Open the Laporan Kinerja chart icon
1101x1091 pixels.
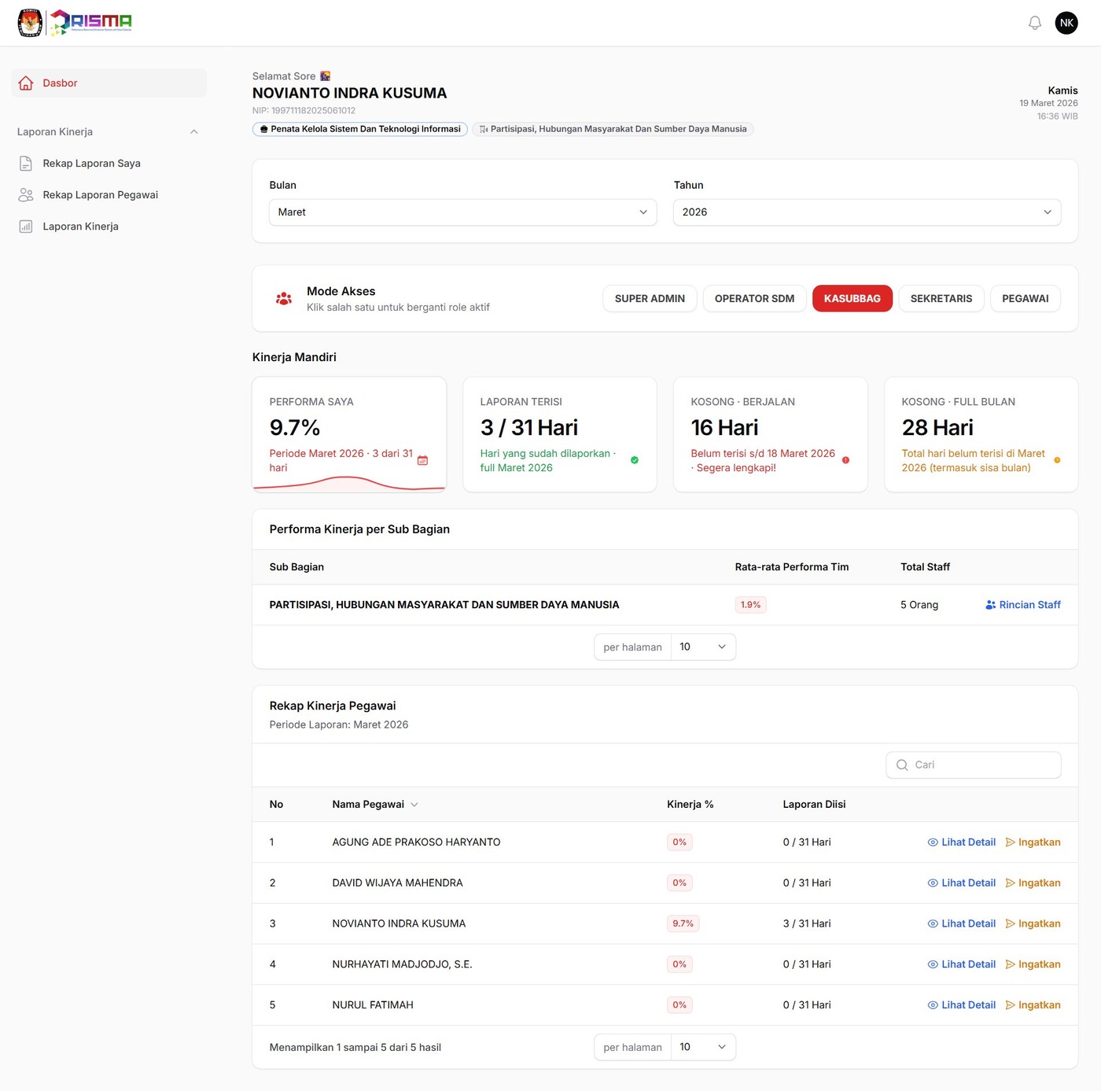tap(26, 226)
